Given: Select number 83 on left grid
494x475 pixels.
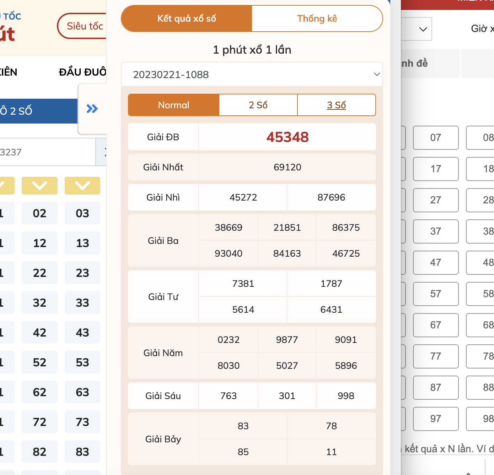Looking at the screenshot, I should point(82,452).
